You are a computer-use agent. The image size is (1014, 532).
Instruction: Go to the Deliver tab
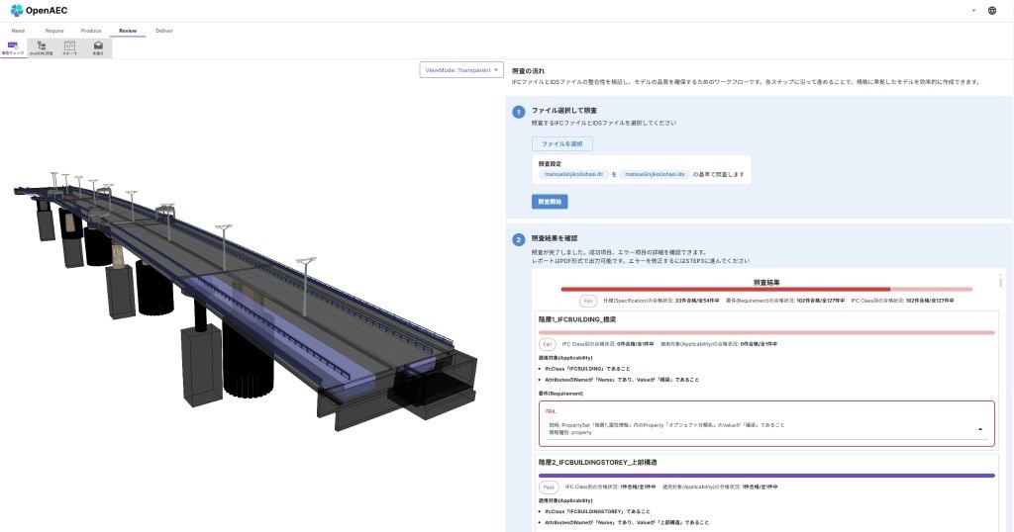click(164, 31)
